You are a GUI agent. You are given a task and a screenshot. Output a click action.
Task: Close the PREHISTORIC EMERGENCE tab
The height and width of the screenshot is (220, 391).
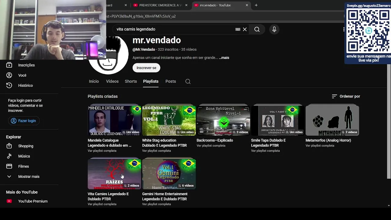186,5
